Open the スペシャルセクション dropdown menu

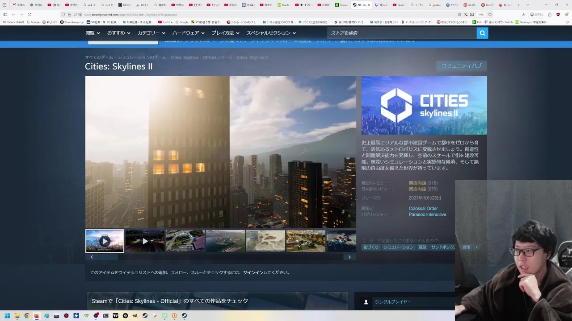[x=271, y=33]
